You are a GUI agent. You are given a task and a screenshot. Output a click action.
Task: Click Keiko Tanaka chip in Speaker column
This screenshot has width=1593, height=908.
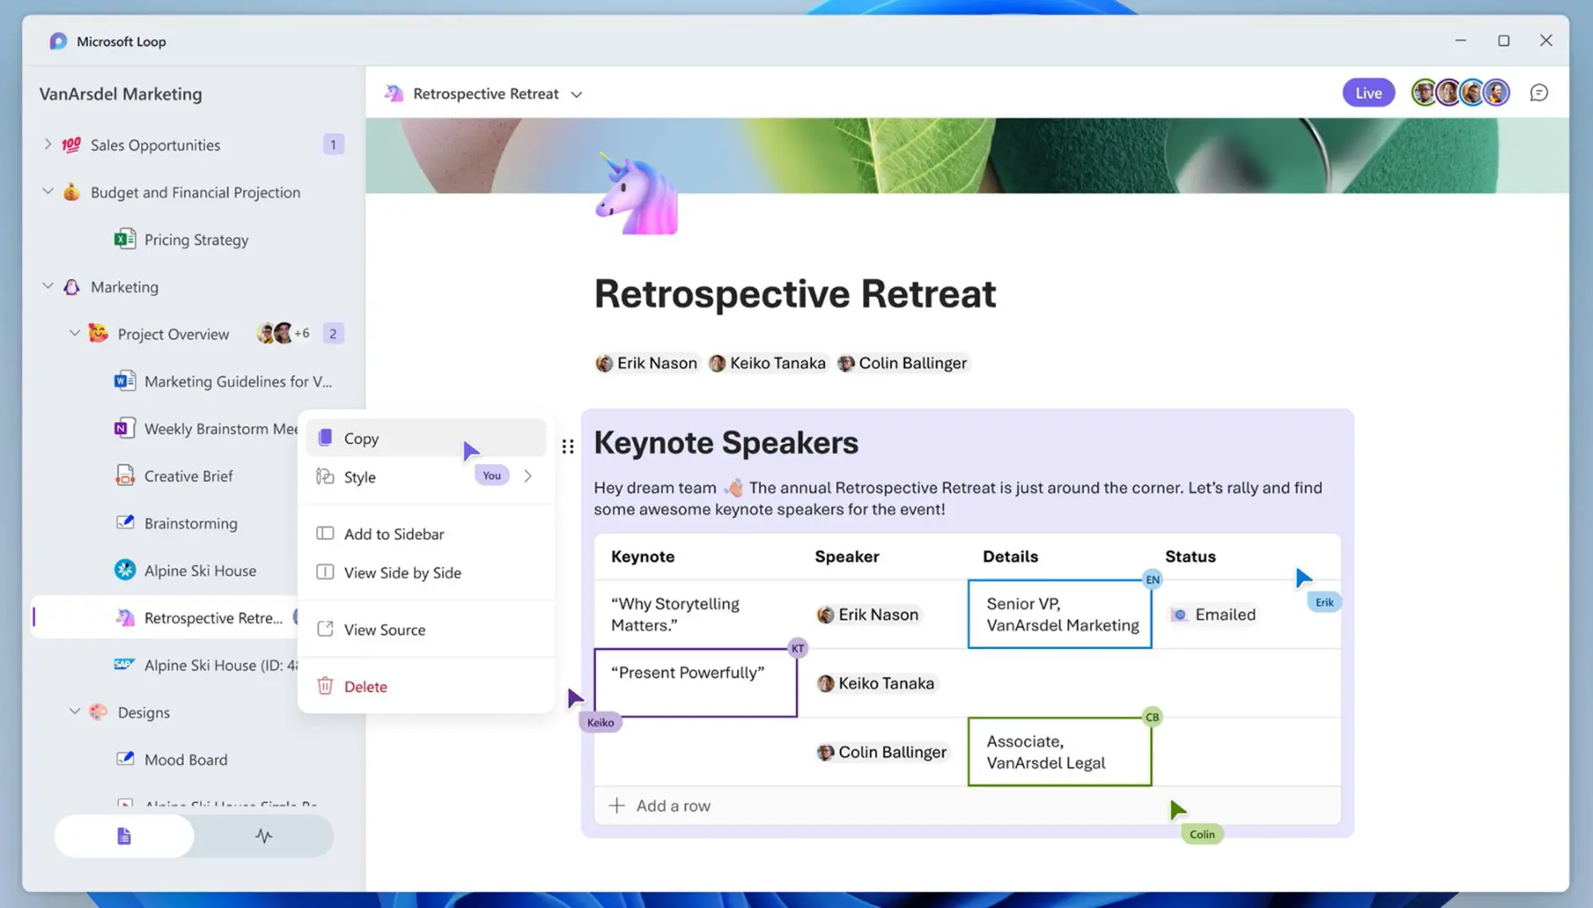876,684
